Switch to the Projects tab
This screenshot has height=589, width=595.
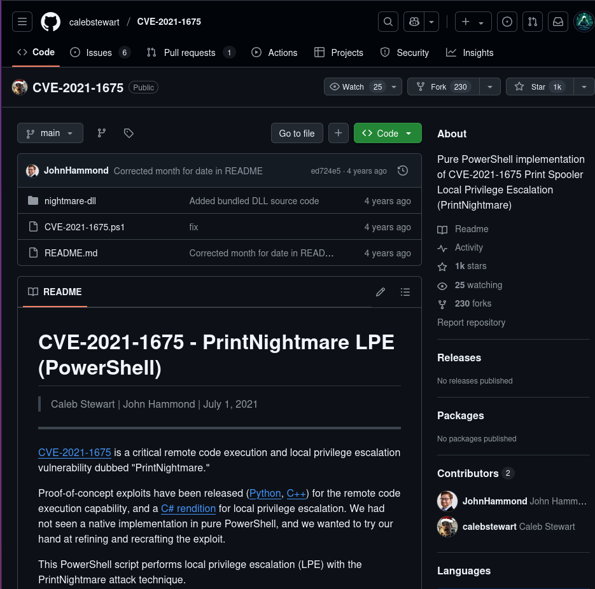[x=339, y=52]
